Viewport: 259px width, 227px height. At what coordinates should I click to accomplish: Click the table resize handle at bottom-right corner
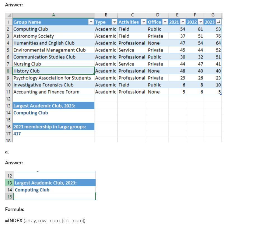(x=221, y=94)
